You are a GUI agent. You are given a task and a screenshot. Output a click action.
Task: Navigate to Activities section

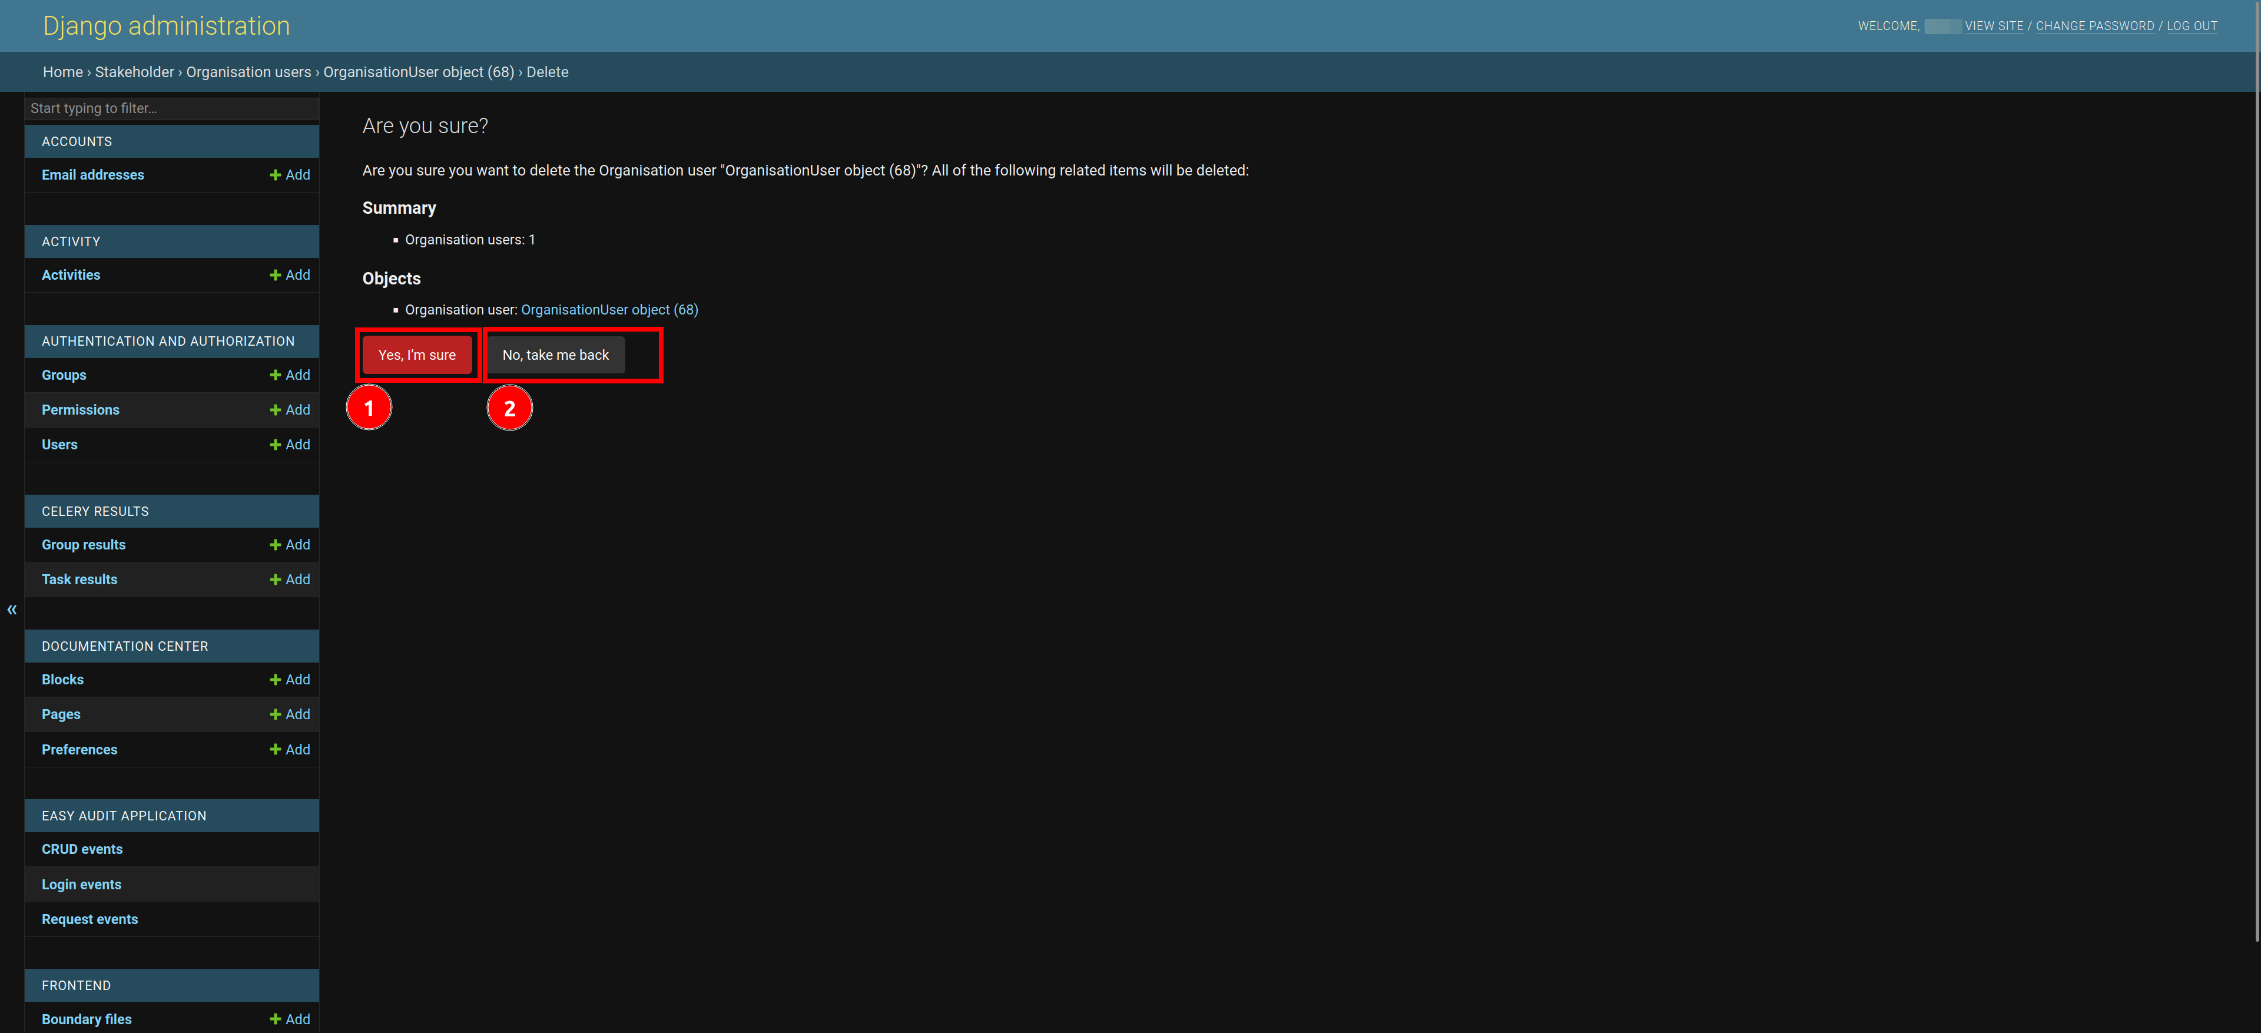pos(69,274)
